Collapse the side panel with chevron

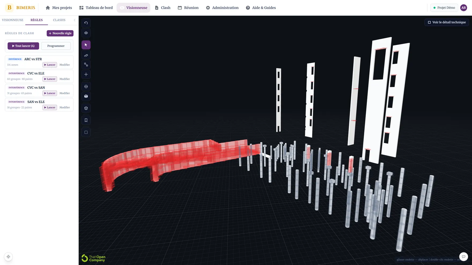coord(75,20)
